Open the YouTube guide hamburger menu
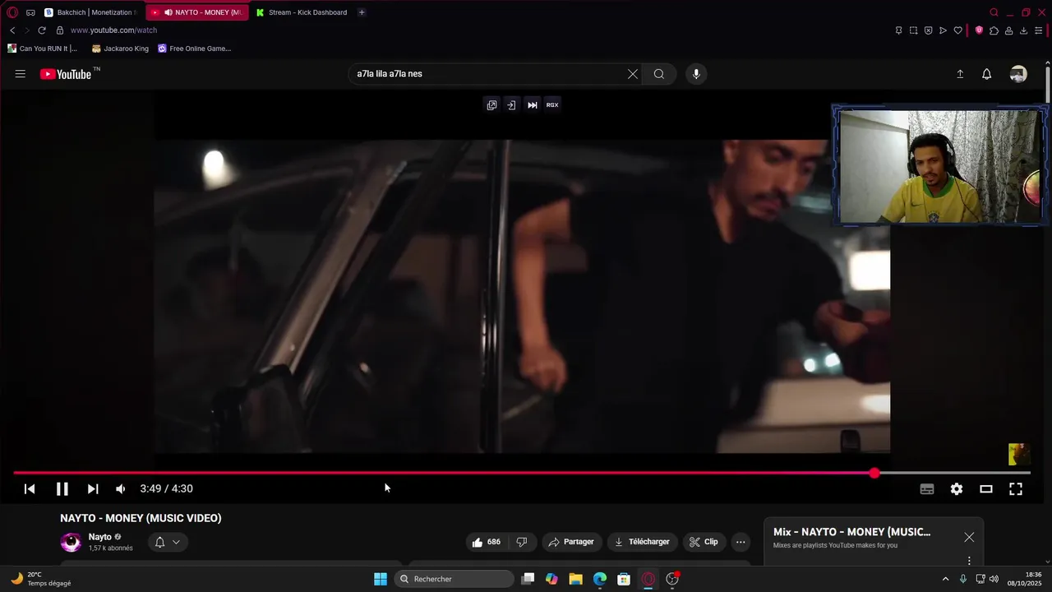Screen dimensions: 1052x592 (x=20, y=74)
